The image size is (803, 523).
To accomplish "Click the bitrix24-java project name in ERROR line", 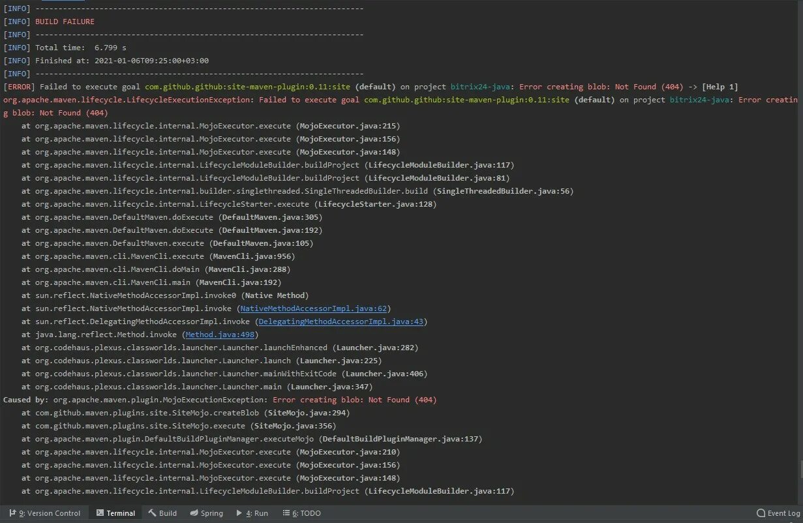I will (481, 87).
